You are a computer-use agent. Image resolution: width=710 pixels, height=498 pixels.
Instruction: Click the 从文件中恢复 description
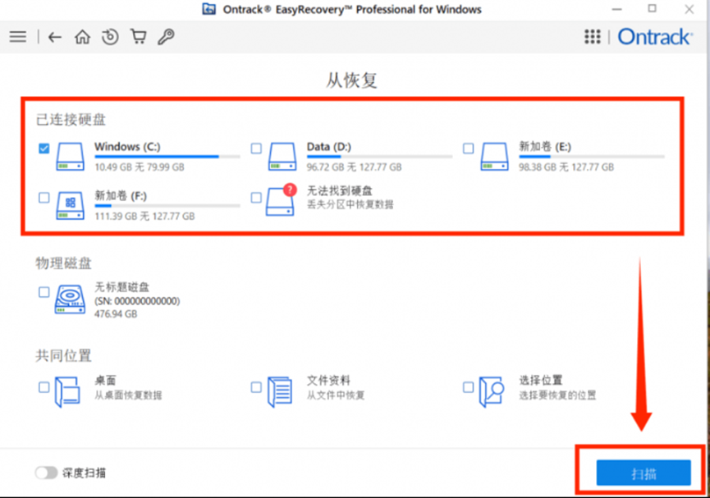pyautogui.click(x=336, y=395)
